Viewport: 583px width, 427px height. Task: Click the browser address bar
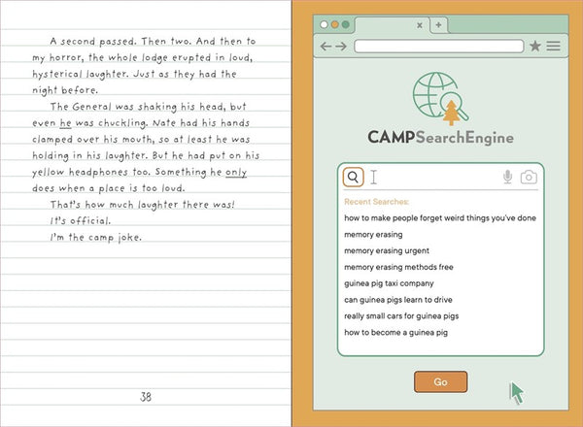point(439,47)
